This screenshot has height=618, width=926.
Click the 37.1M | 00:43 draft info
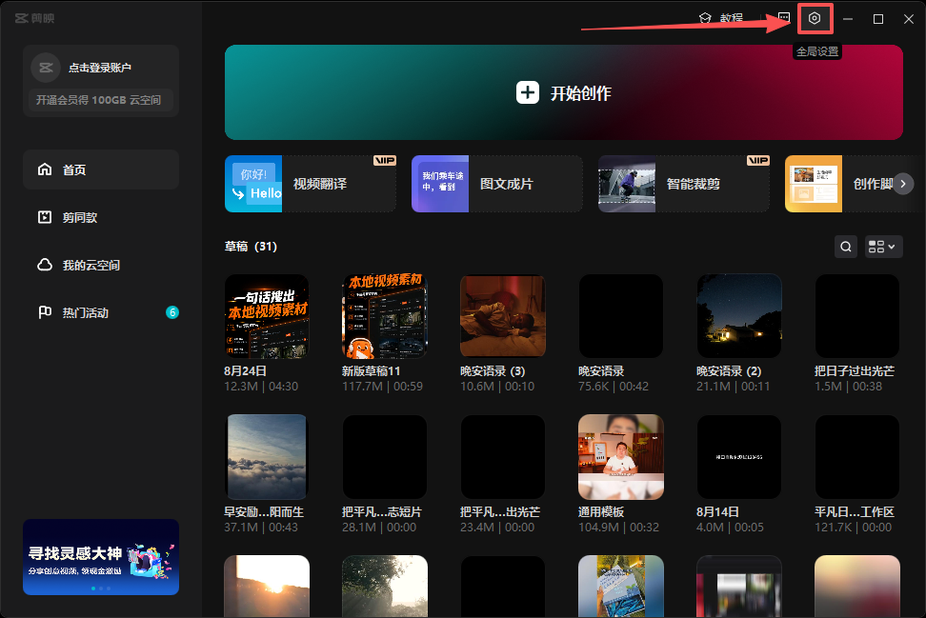tap(261, 528)
